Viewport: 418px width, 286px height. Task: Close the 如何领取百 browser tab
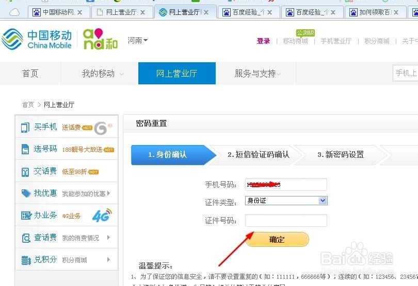click(396, 12)
